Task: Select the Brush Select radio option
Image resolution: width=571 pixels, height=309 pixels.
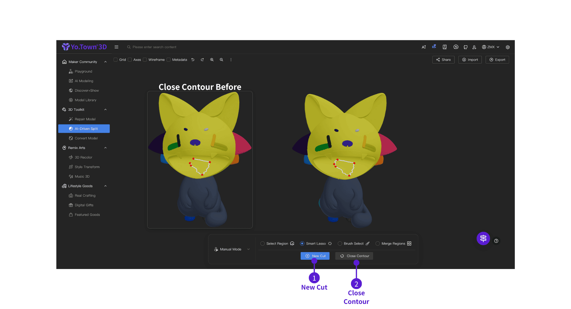Action: 340,244
